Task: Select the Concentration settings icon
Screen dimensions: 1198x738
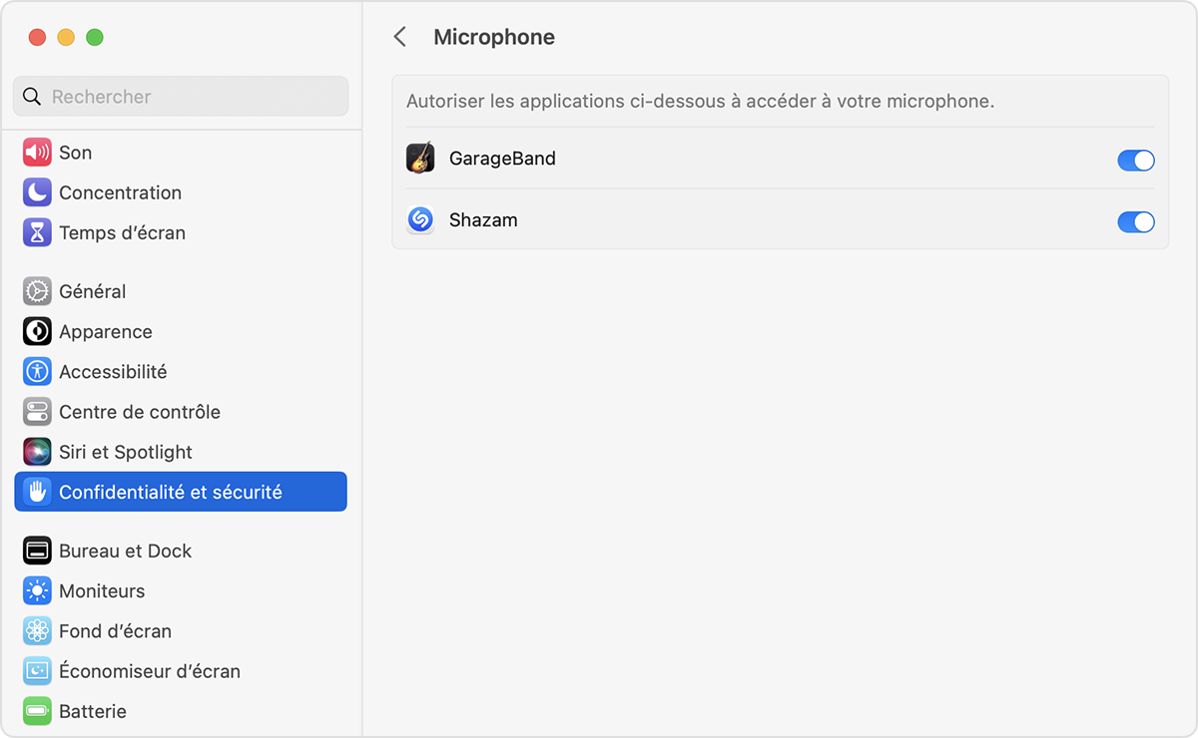Action: [37, 192]
